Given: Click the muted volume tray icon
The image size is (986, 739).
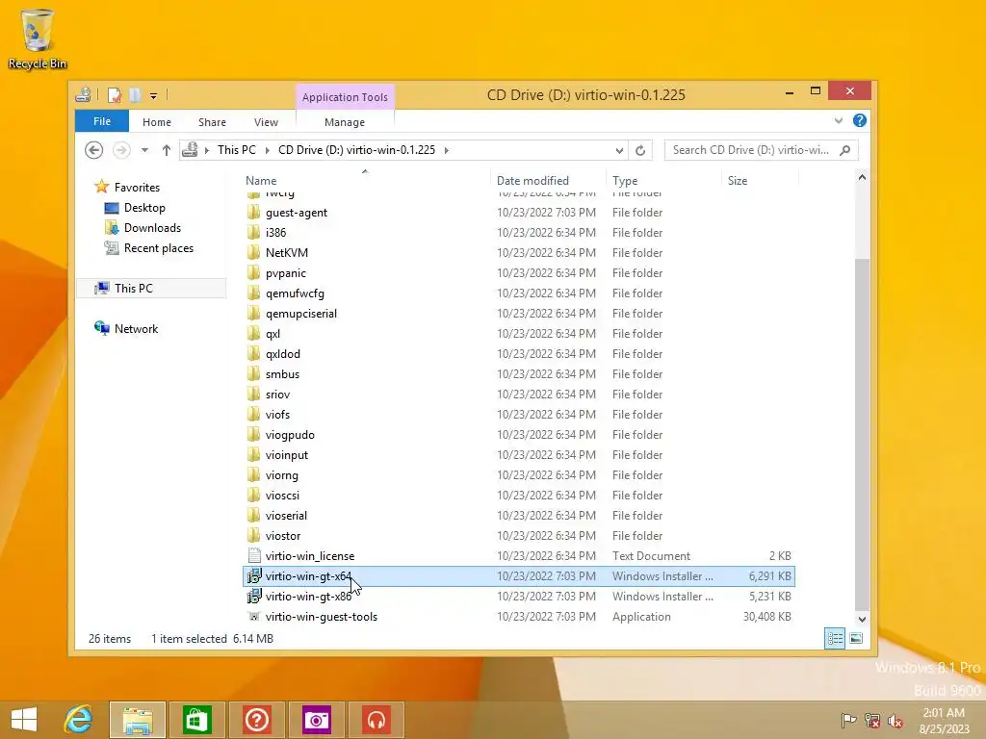Looking at the screenshot, I should tap(895, 721).
